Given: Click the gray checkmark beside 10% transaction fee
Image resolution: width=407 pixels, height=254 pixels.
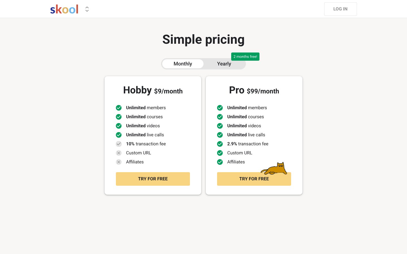Looking at the screenshot, I should click(119, 144).
